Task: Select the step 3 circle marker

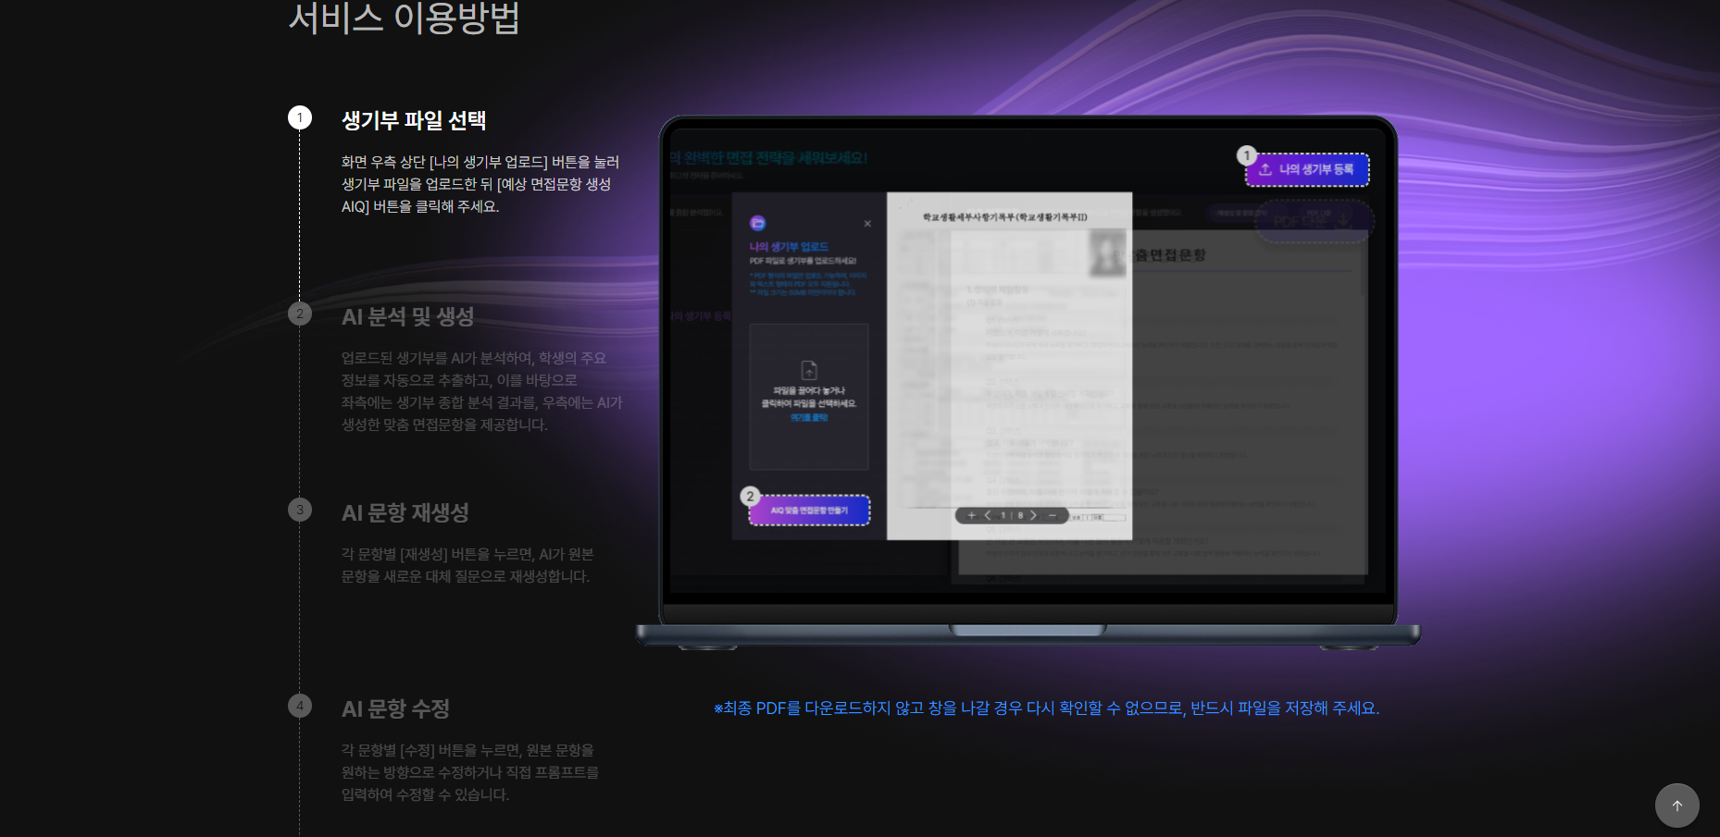Action: tap(300, 511)
